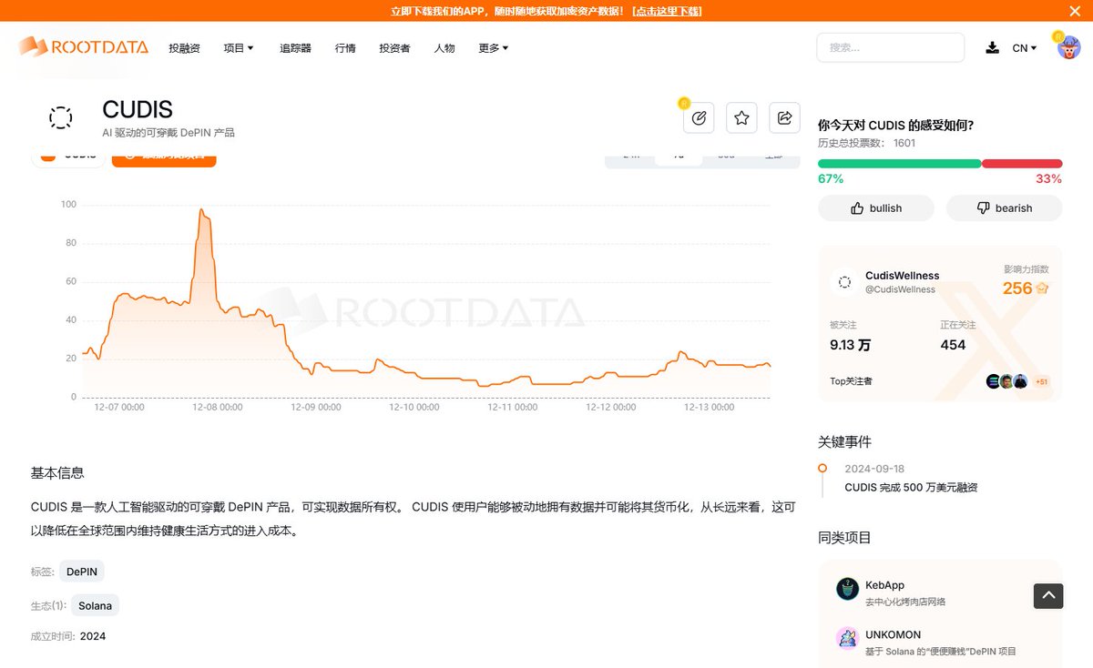
Task: Open the user avatar profile menu
Action: 1068,47
